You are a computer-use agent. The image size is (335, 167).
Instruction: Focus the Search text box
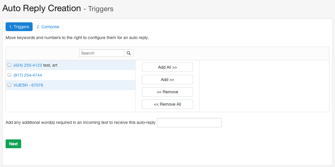(102, 53)
